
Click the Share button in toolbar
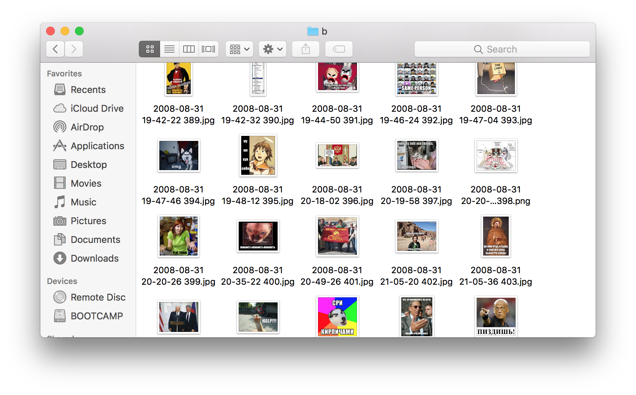(306, 49)
